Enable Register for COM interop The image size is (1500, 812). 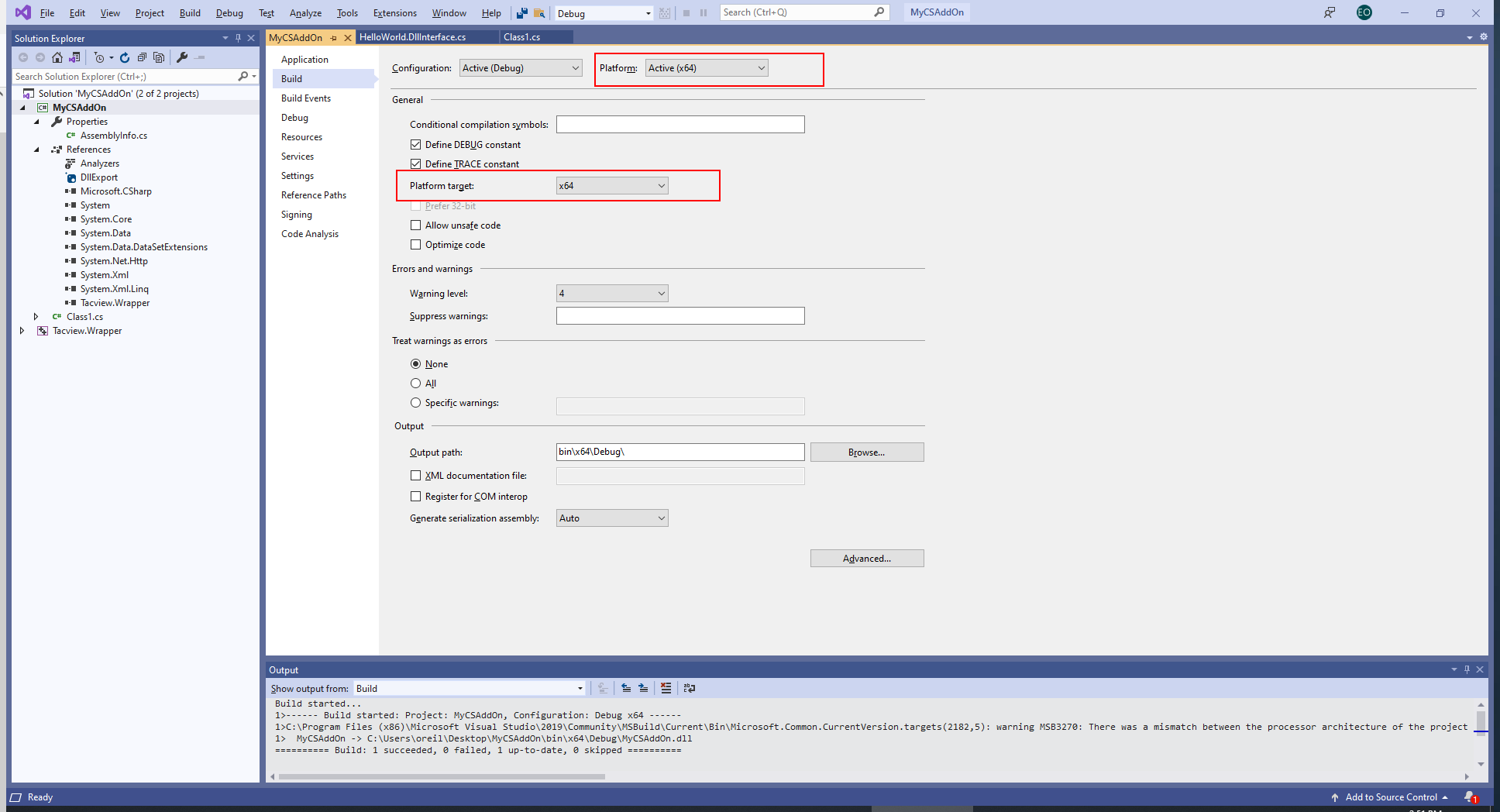click(x=415, y=497)
